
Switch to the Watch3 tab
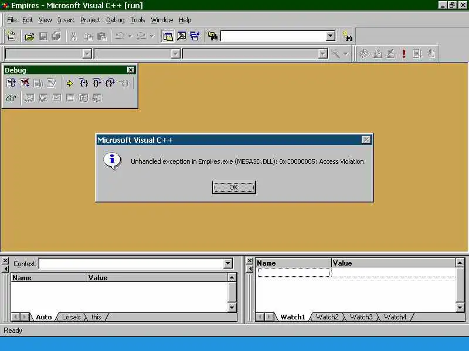pos(361,317)
